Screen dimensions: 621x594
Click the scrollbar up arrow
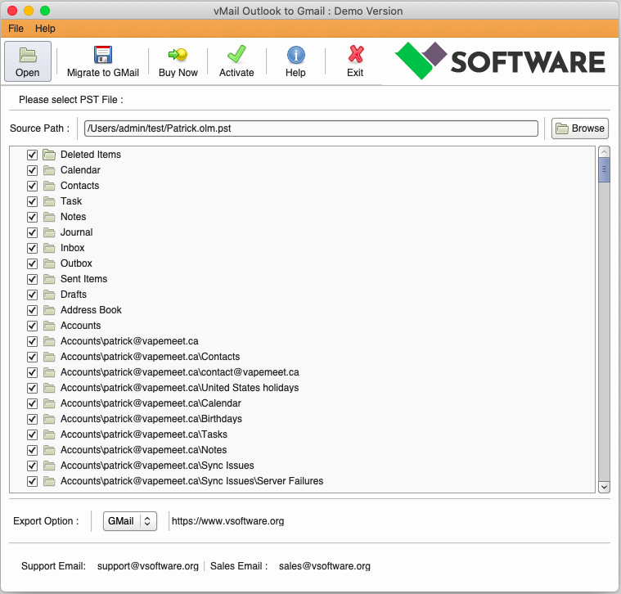(604, 151)
